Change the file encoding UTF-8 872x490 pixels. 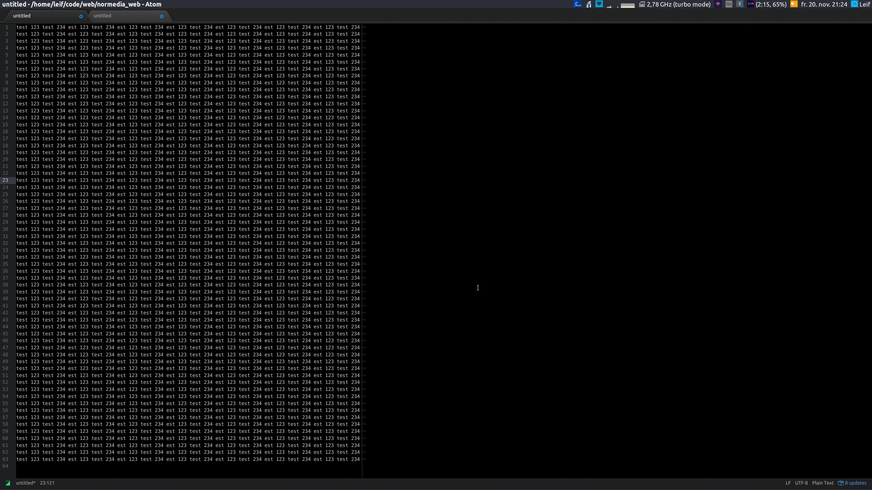tap(801, 483)
